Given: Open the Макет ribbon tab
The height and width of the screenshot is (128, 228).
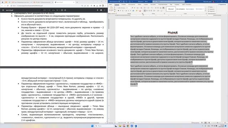Looking at the screenshot, I should click(139, 5).
